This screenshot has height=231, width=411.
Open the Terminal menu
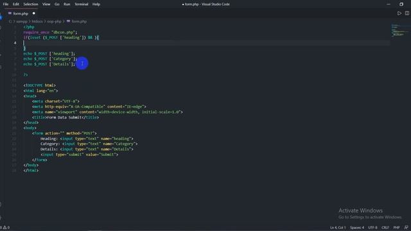(82, 4)
